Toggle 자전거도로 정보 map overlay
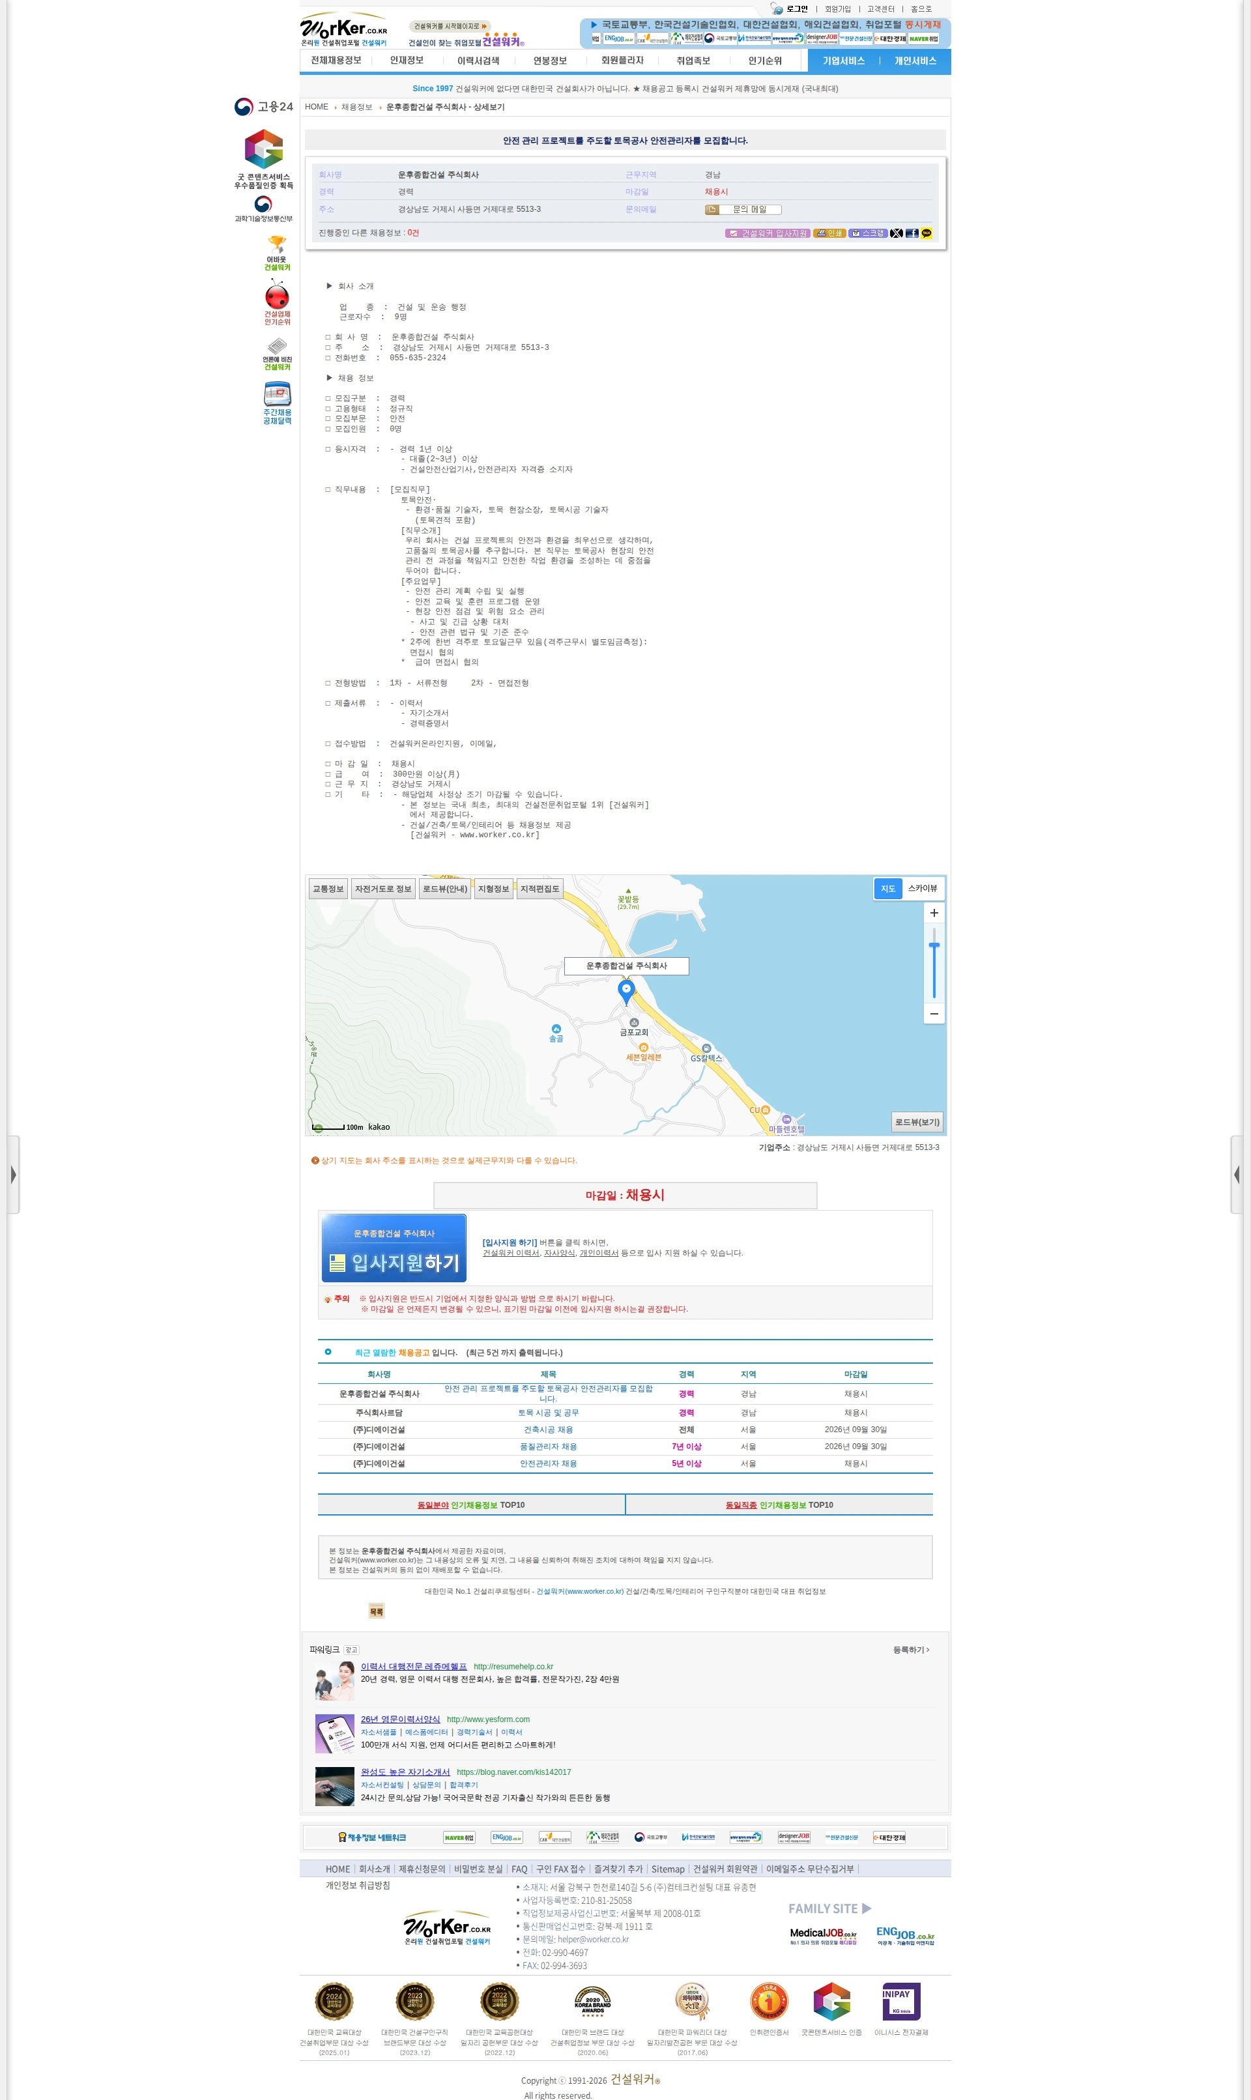Image resolution: width=1251 pixels, height=2100 pixels. [x=382, y=889]
